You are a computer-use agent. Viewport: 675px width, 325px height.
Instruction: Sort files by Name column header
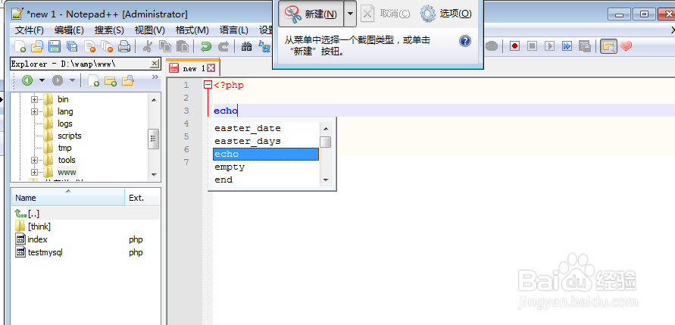68,198
